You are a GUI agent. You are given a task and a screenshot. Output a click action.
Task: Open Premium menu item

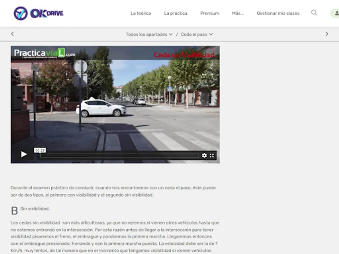210,13
